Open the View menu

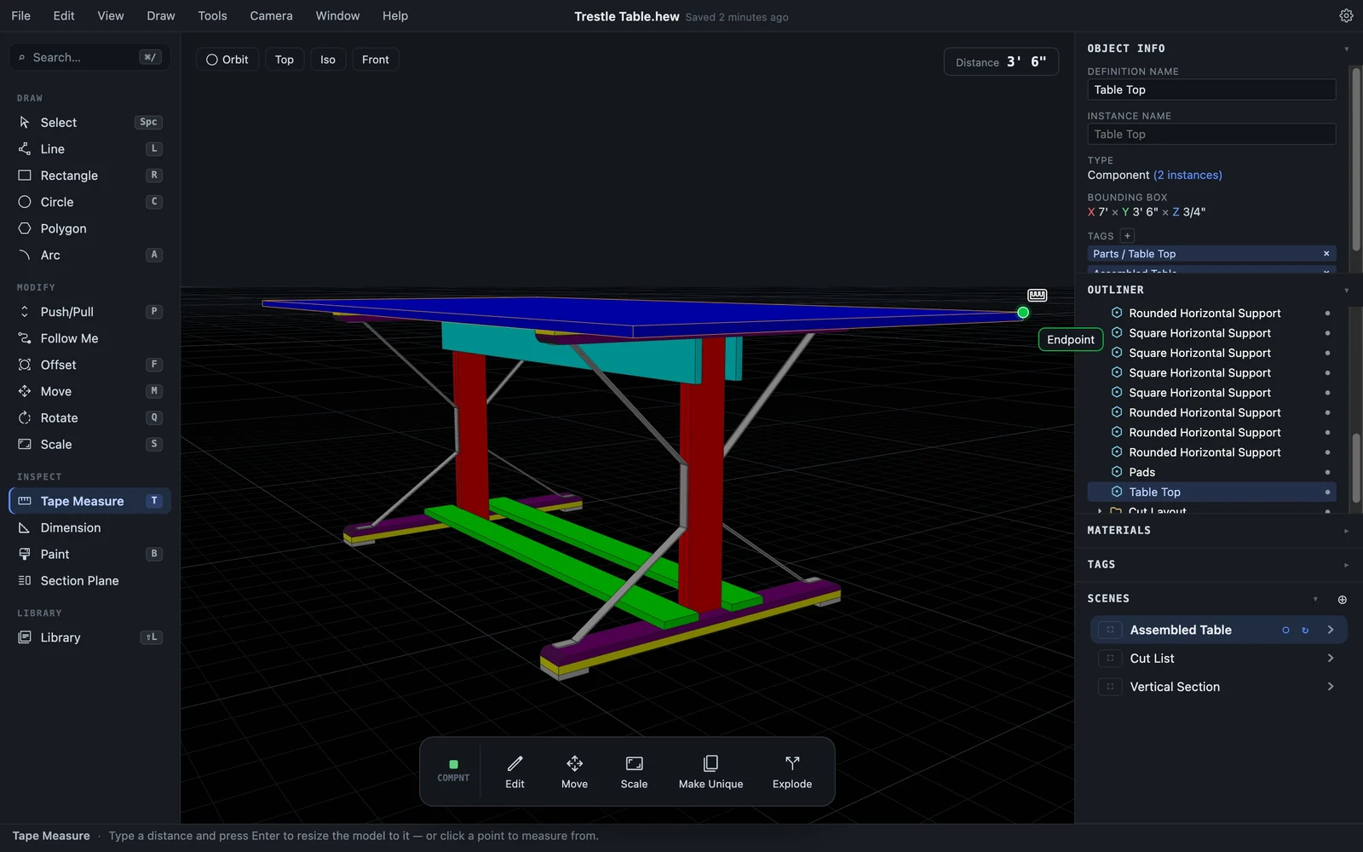(111, 15)
